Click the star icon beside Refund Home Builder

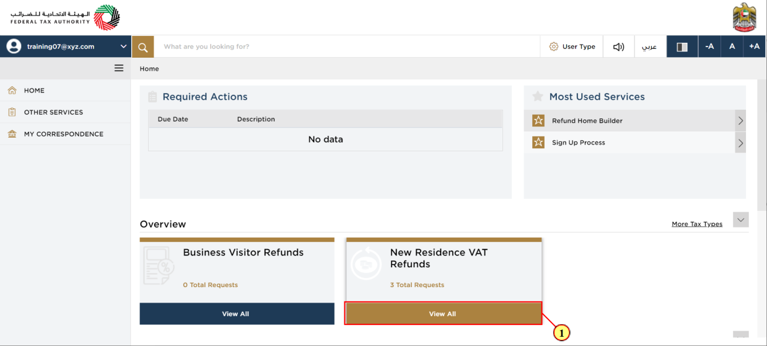pos(538,121)
